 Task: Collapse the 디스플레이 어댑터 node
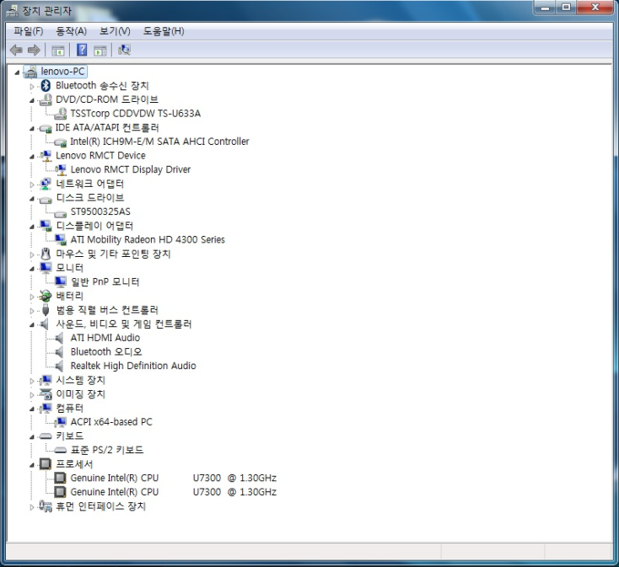tap(32, 227)
